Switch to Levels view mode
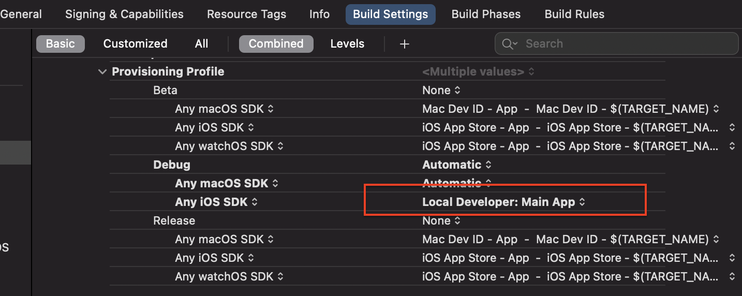 pyautogui.click(x=347, y=44)
